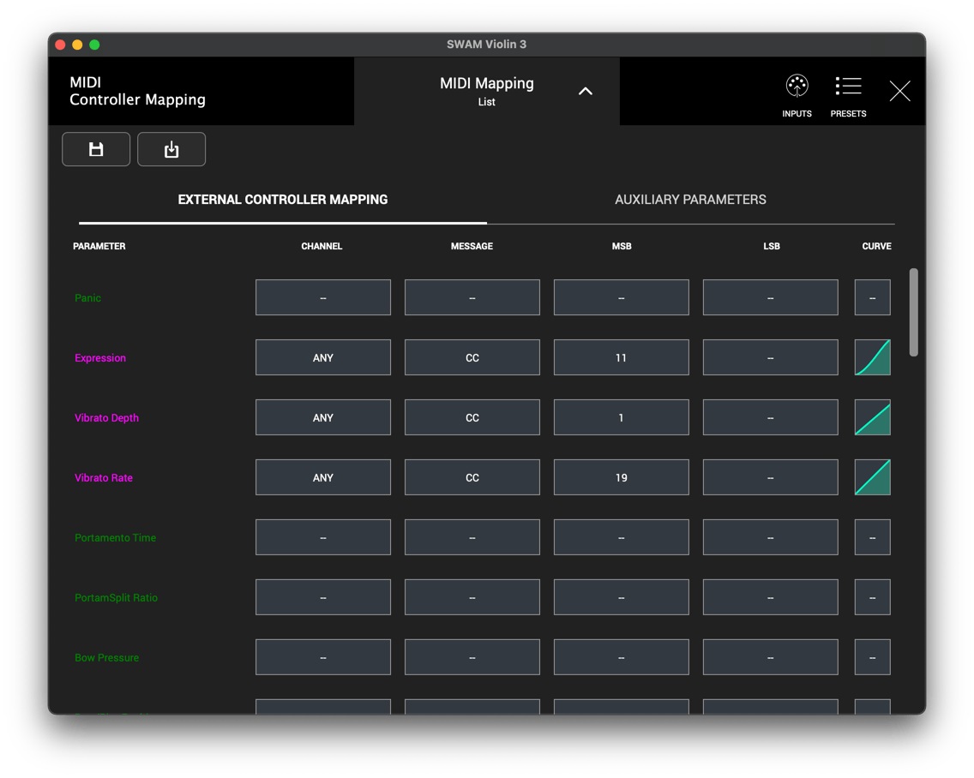Click the mapping list vertical scrollbar
The height and width of the screenshot is (778, 974).
pyautogui.click(x=913, y=313)
